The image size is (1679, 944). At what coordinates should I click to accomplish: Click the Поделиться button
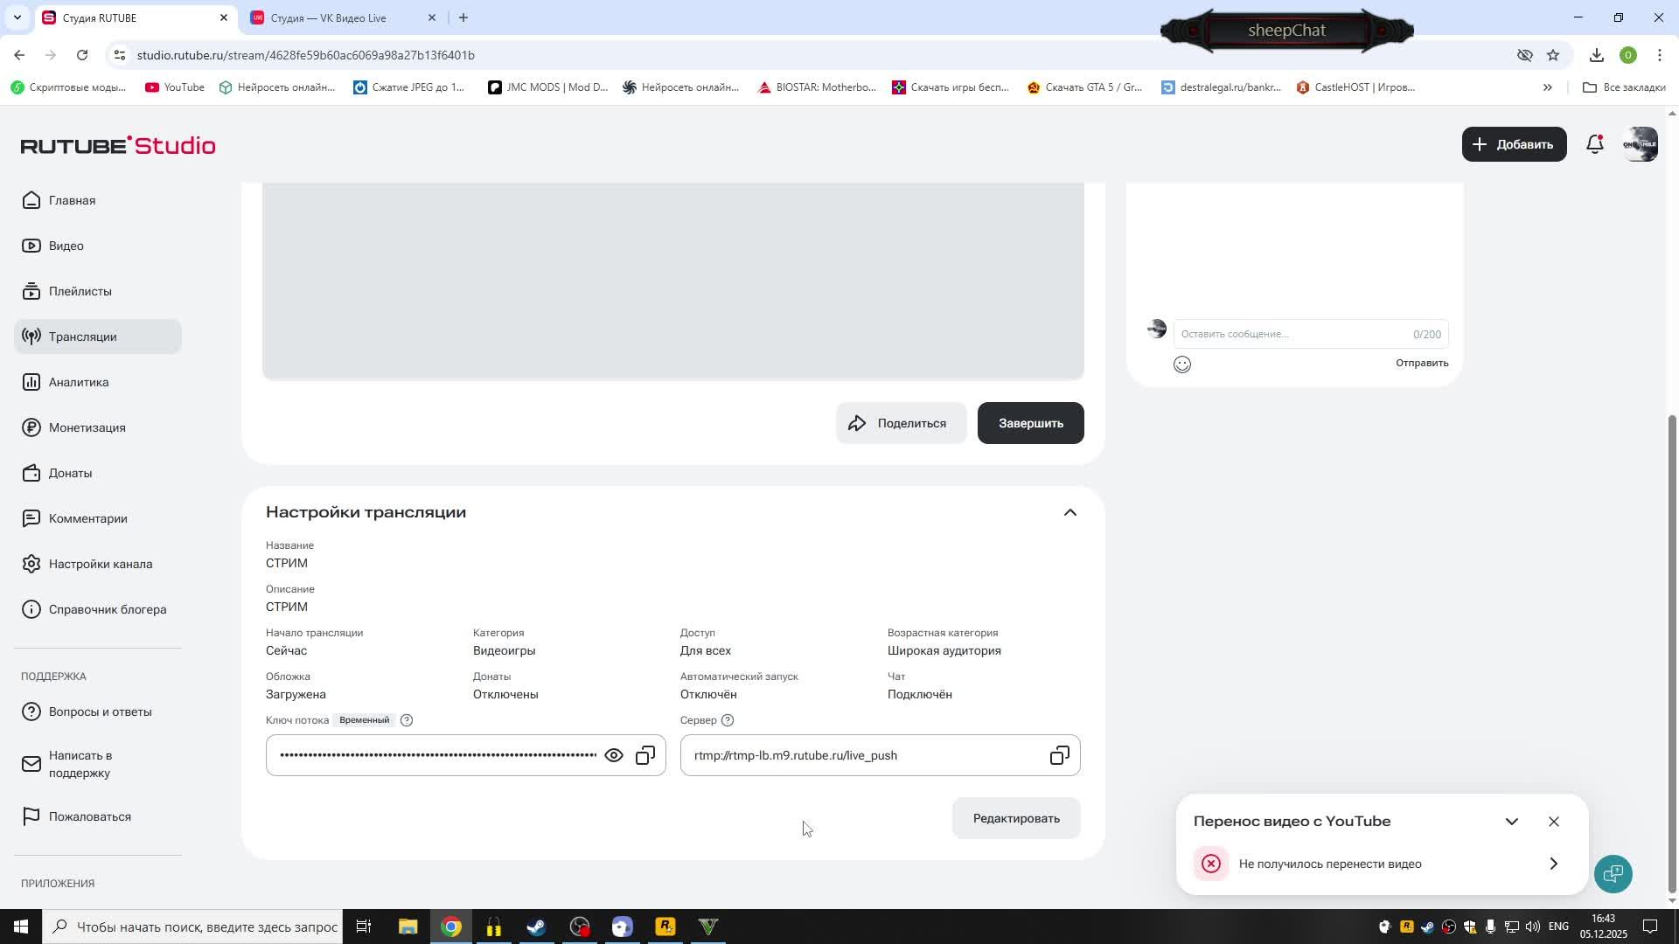point(900,423)
